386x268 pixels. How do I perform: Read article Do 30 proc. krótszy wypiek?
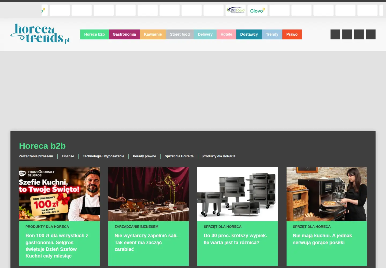(235, 239)
